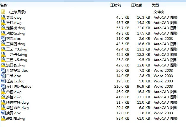Click the 9.5 KB compressed size value
Viewport: 186px width, 127px height.
tap(144, 60)
